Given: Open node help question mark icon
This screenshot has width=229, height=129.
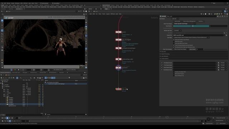Looking at the screenshot, I should click(227, 16).
